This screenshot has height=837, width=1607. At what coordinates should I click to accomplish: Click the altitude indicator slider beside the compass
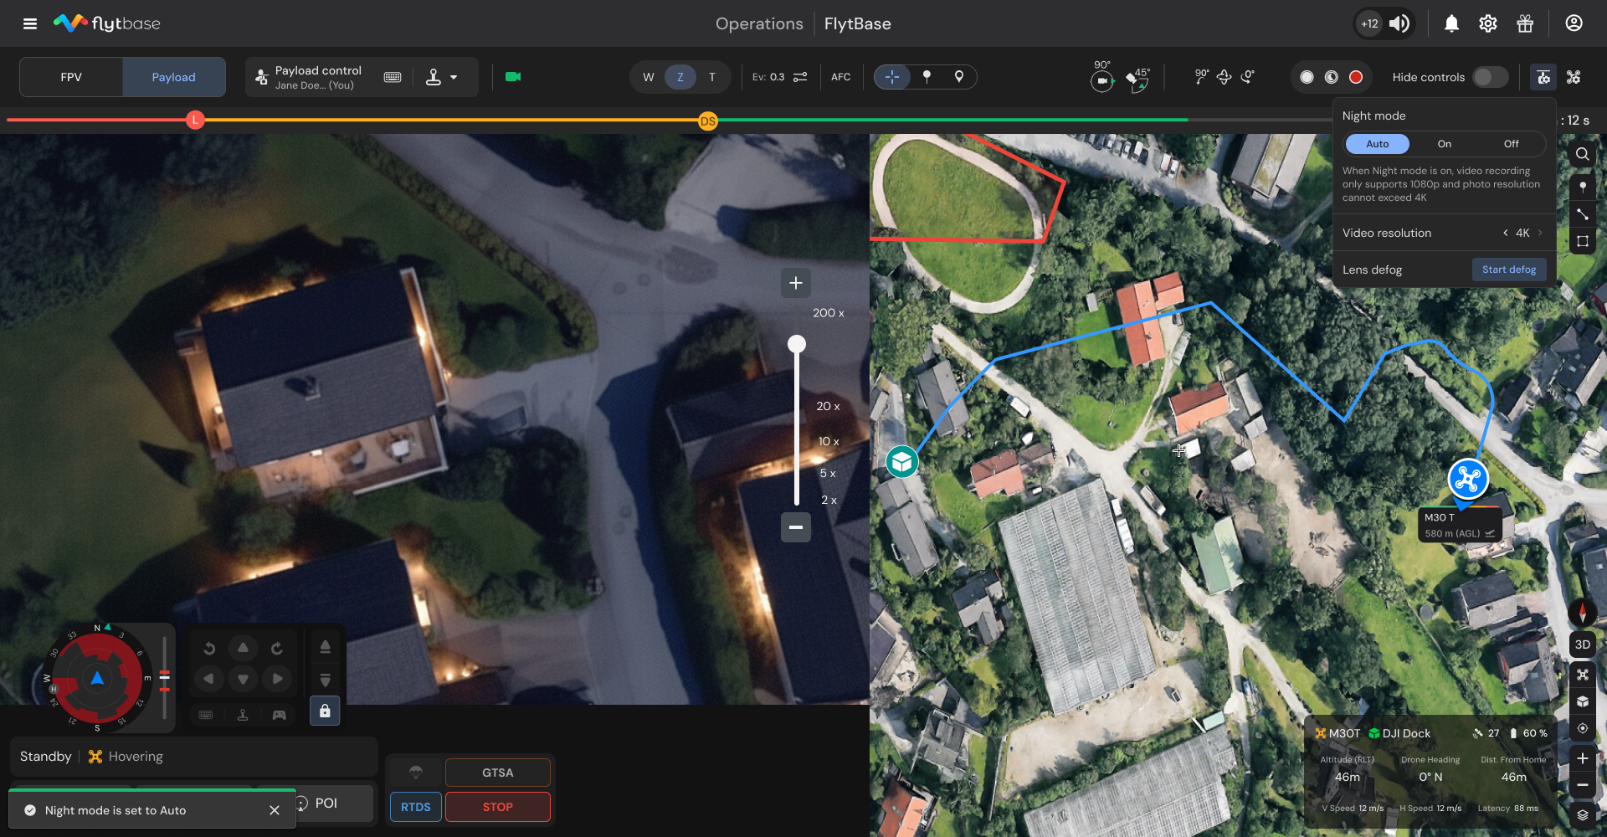click(x=165, y=678)
